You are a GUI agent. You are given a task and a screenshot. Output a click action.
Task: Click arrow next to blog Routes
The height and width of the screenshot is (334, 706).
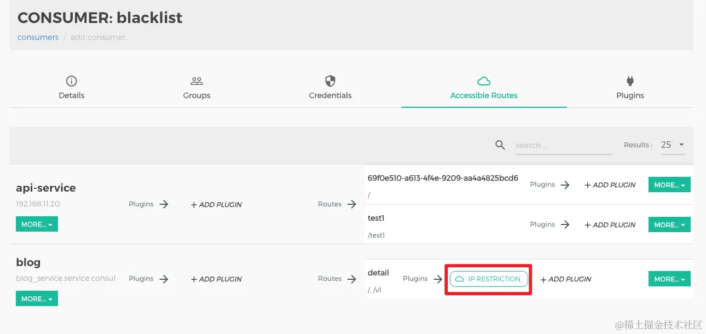click(351, 279)
